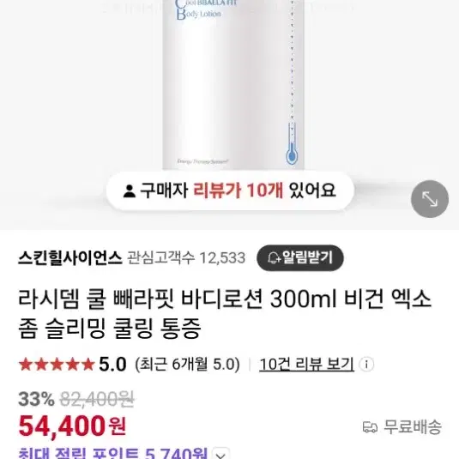Open the 스킨힐사이언스 store name

point(70,258)
